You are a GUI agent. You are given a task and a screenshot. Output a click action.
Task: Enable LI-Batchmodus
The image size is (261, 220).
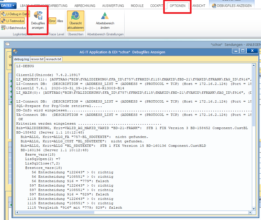coord(14,28)
